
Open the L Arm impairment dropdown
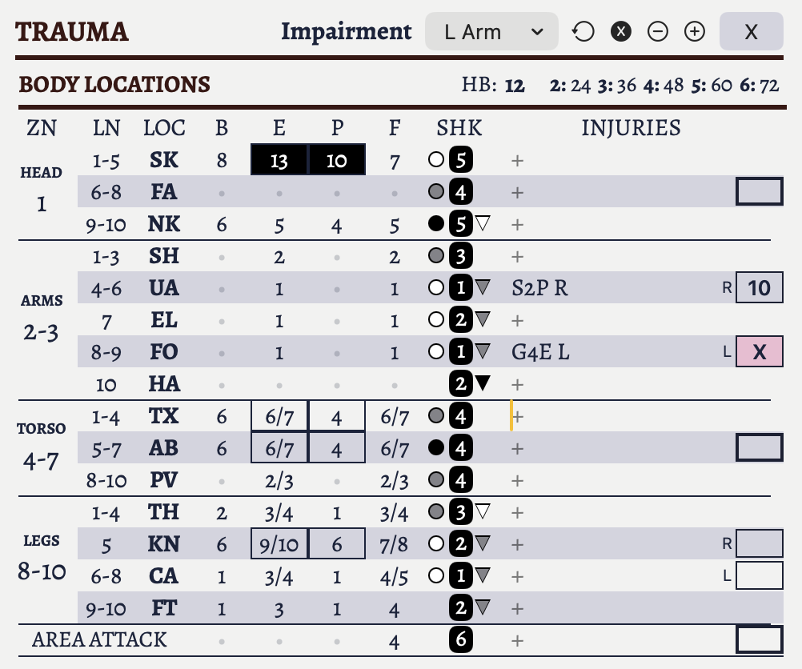(491, 32)
